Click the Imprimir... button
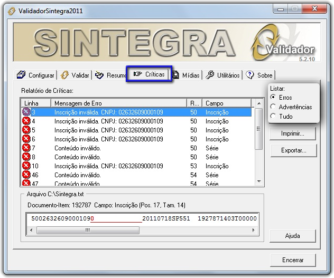334x278 pixels. [x=293, y=133]
